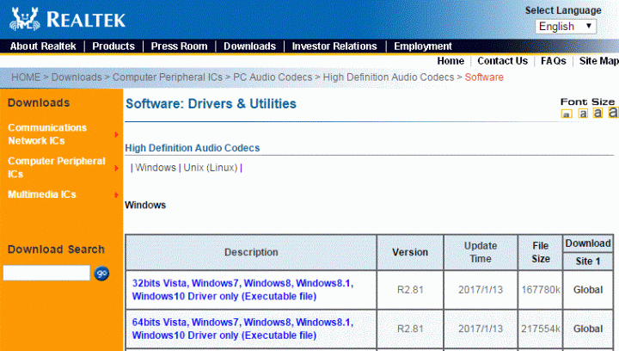This screenshot has height=351, width=619.
Task: Click the Realtek crab logo
Action: 24,19
